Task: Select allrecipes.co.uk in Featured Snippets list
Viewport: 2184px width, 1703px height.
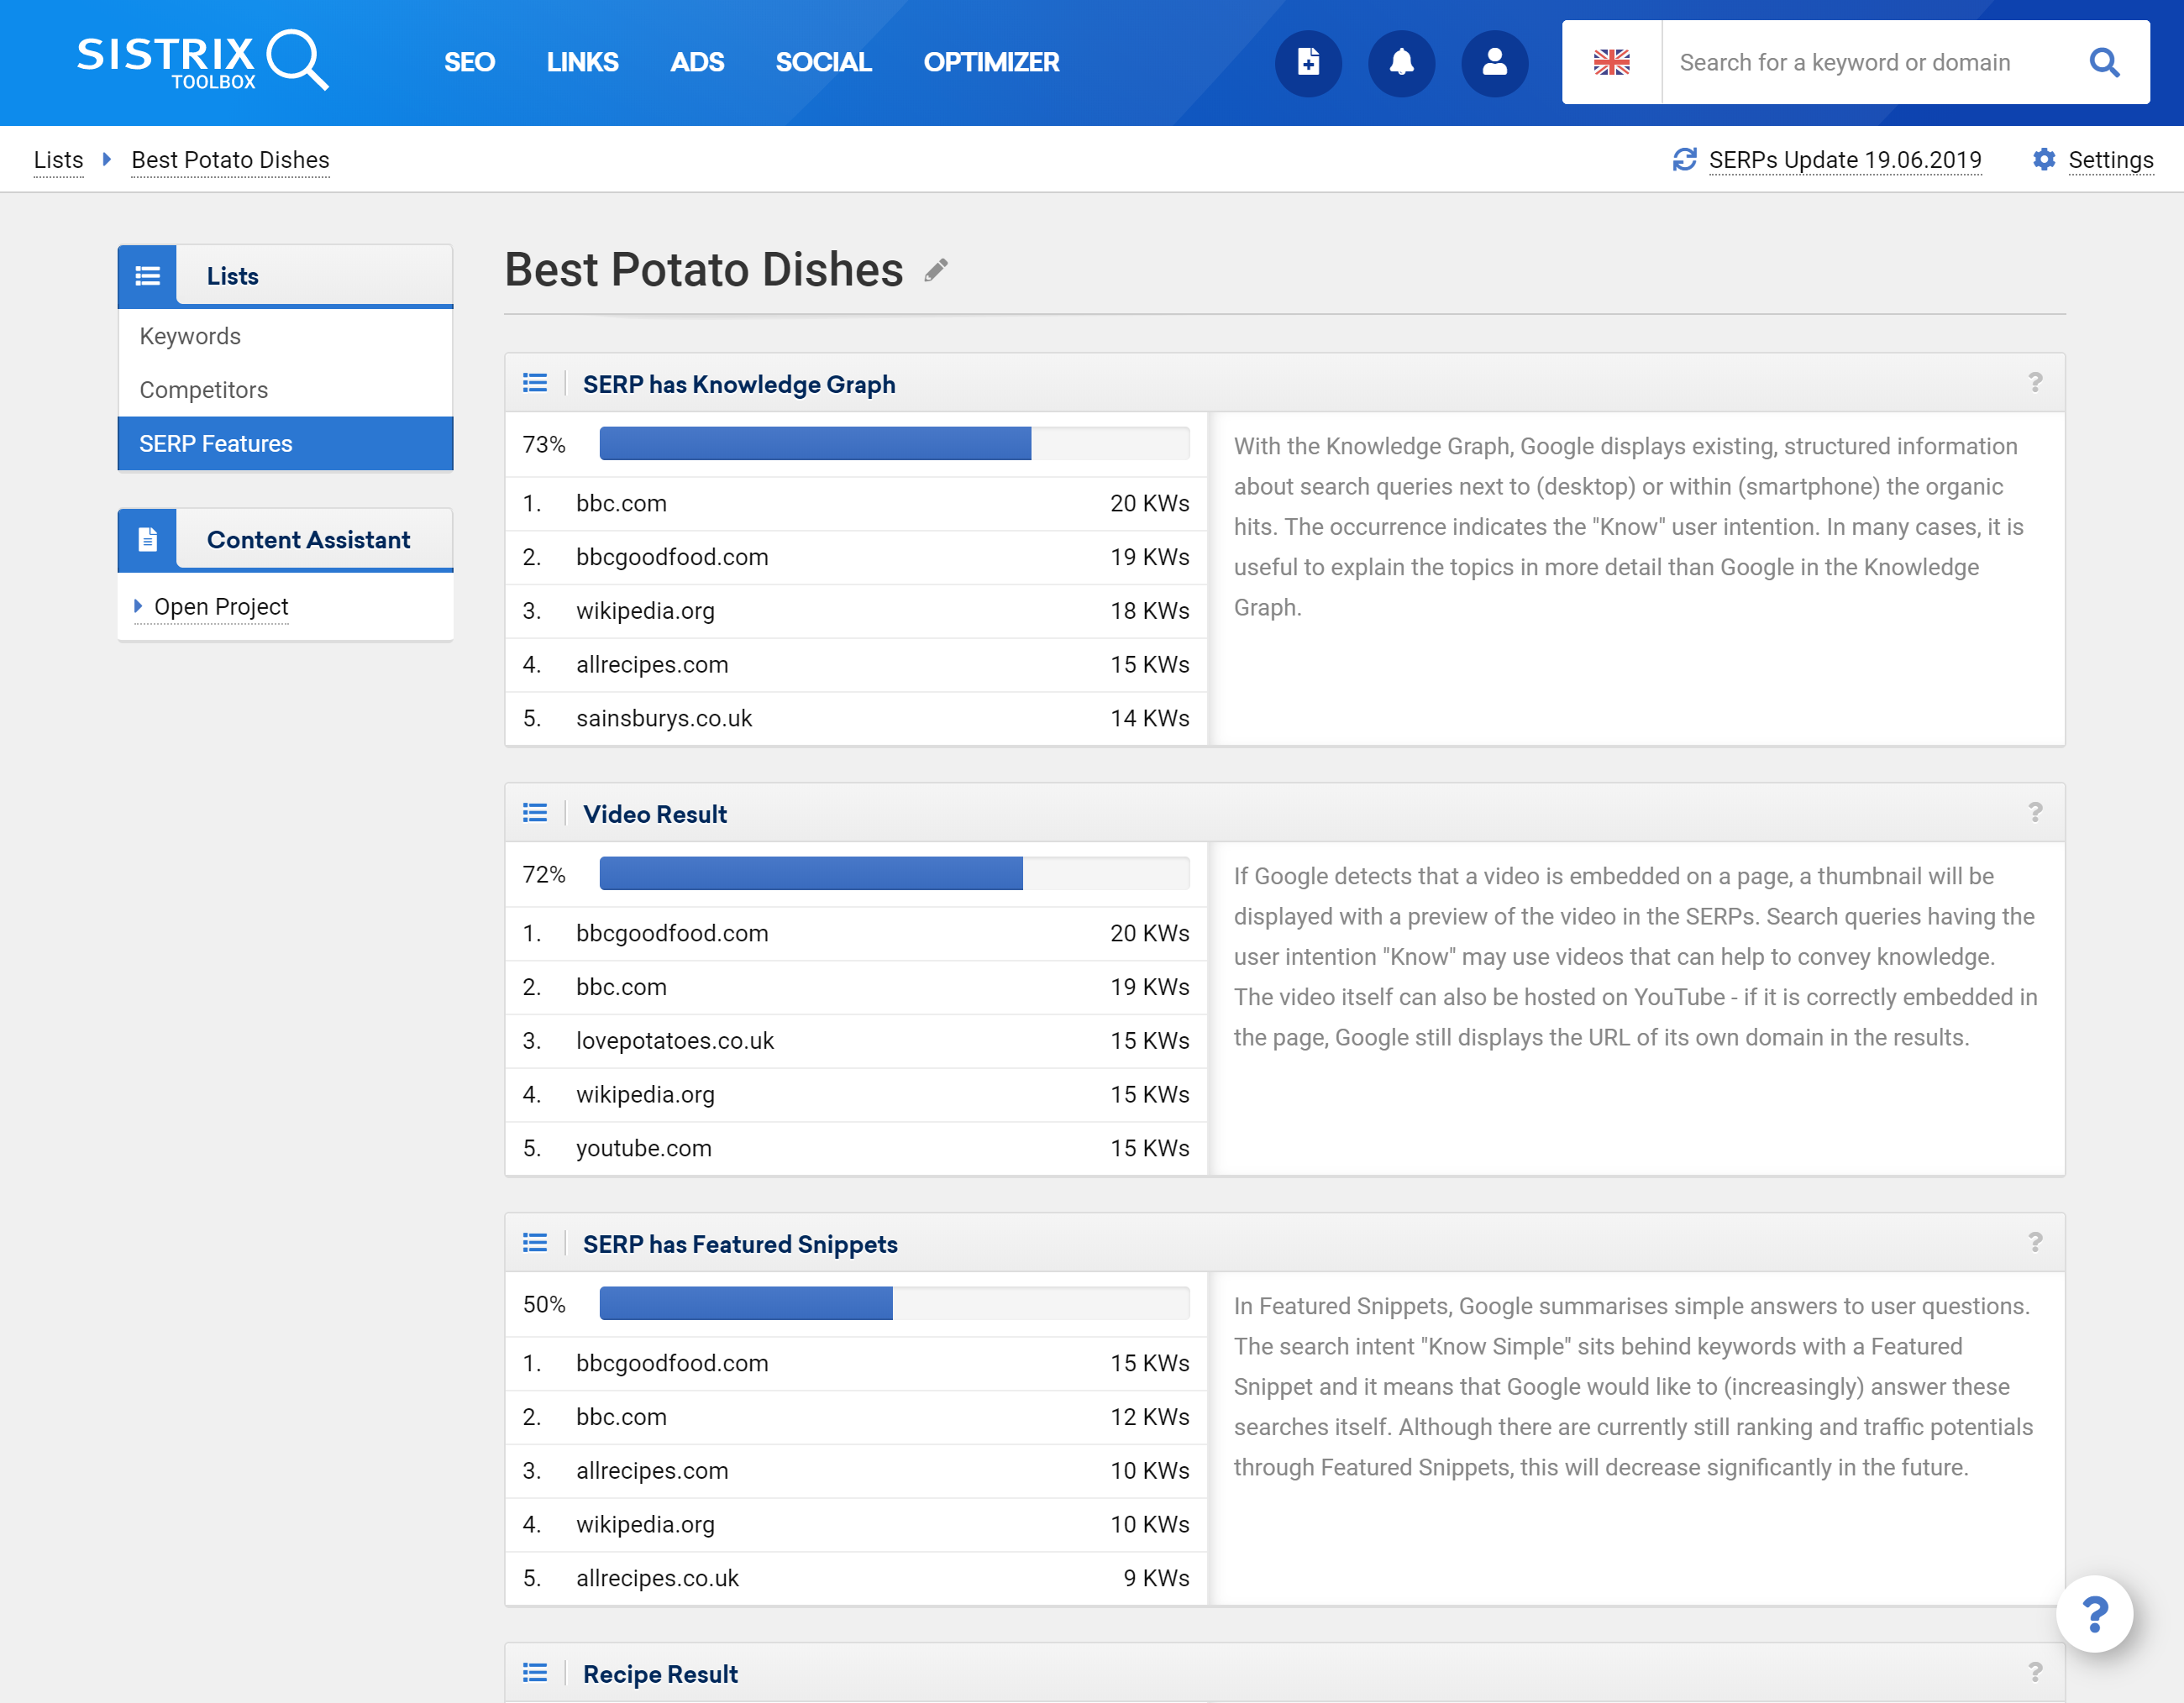Action: tap(657, 1578)
